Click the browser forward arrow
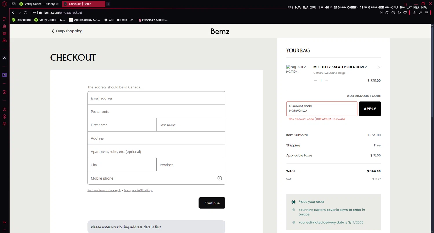This screenshot has width=434, height=233. pos(19,13)
